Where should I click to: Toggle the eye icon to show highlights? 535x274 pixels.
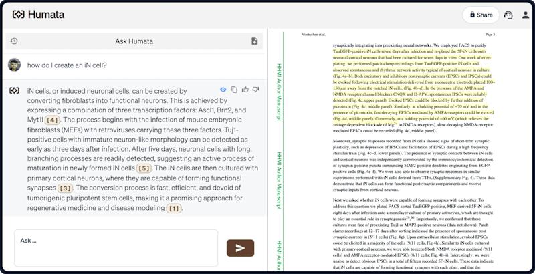pos(223,90)
